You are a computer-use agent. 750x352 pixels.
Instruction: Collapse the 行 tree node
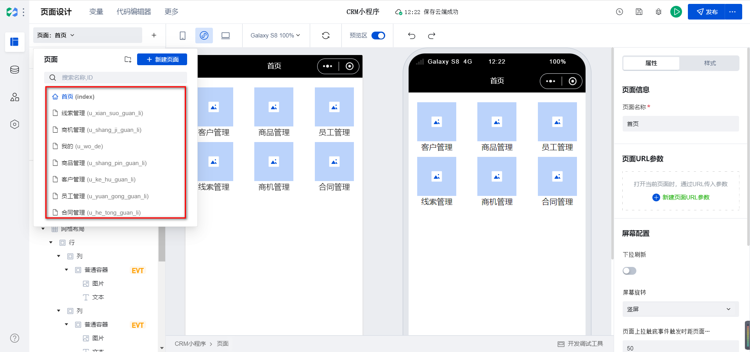51,243
